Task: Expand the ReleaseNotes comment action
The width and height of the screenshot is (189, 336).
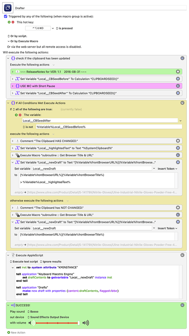Action: coord(12,72)
